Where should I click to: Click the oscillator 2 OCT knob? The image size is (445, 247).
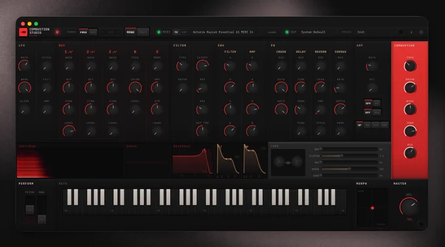click(90, 88)
